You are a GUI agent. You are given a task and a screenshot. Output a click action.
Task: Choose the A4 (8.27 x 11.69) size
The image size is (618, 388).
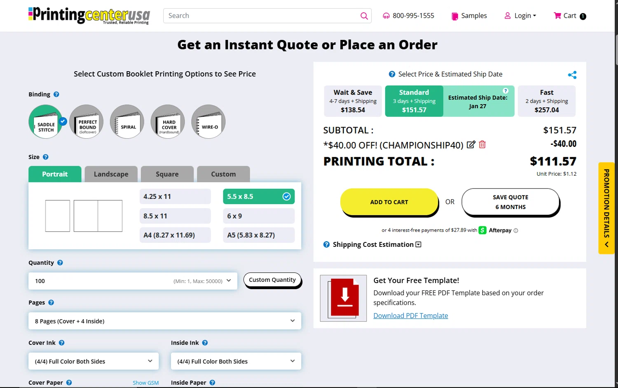[175, 235]
